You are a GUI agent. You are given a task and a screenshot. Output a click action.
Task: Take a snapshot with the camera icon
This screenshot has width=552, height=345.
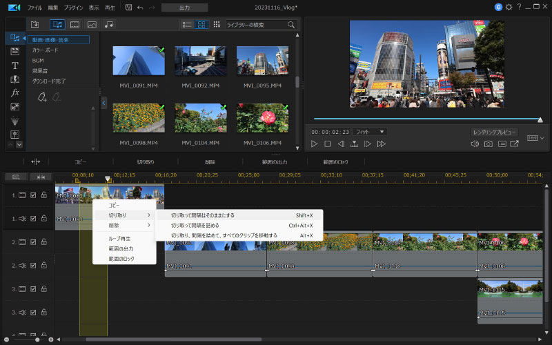pyautogui.click(x=489, y=144)
